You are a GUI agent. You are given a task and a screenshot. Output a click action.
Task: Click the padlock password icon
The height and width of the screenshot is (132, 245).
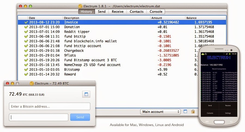click(x=193, y=111)
